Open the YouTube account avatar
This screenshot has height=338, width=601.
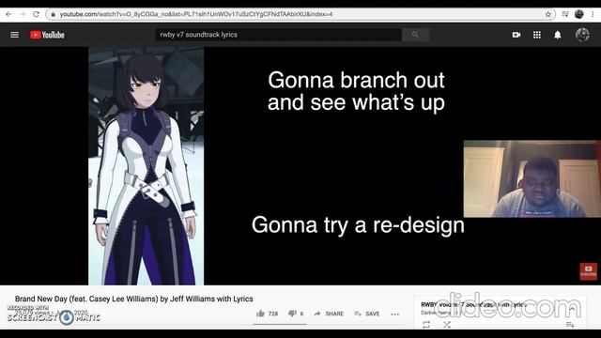click(582, 35)
